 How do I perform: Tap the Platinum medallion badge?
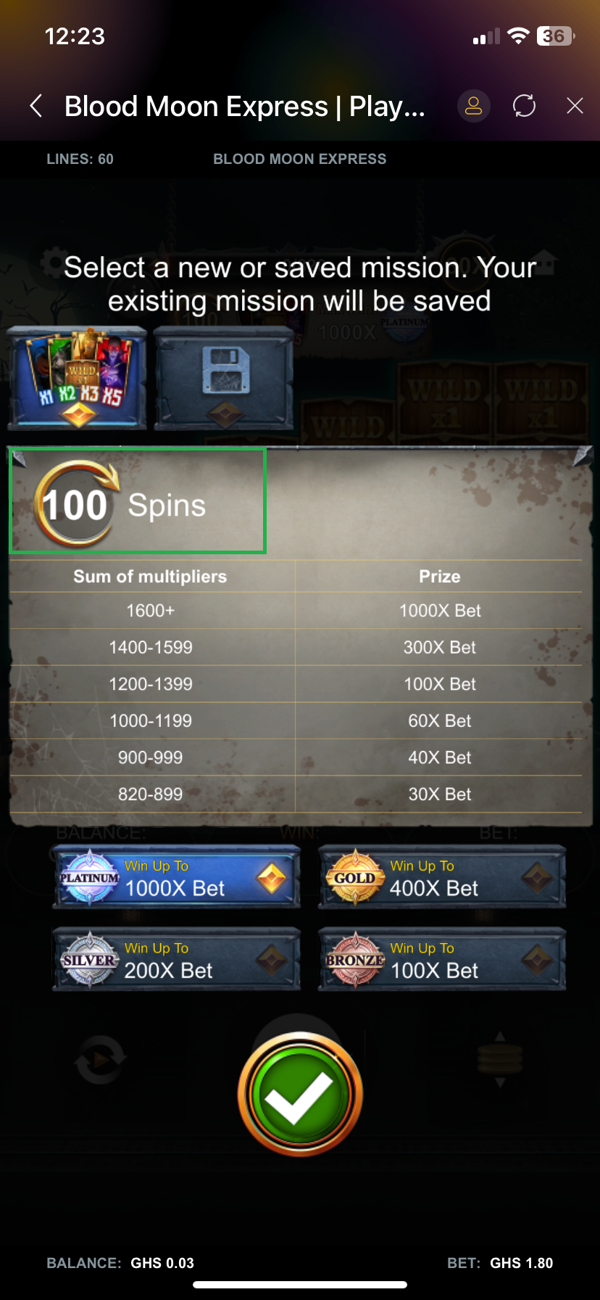point(89,878)
